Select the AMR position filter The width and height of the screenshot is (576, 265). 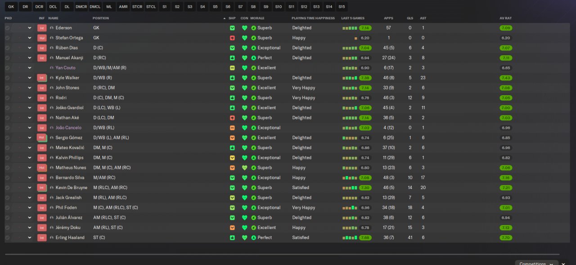123,7
